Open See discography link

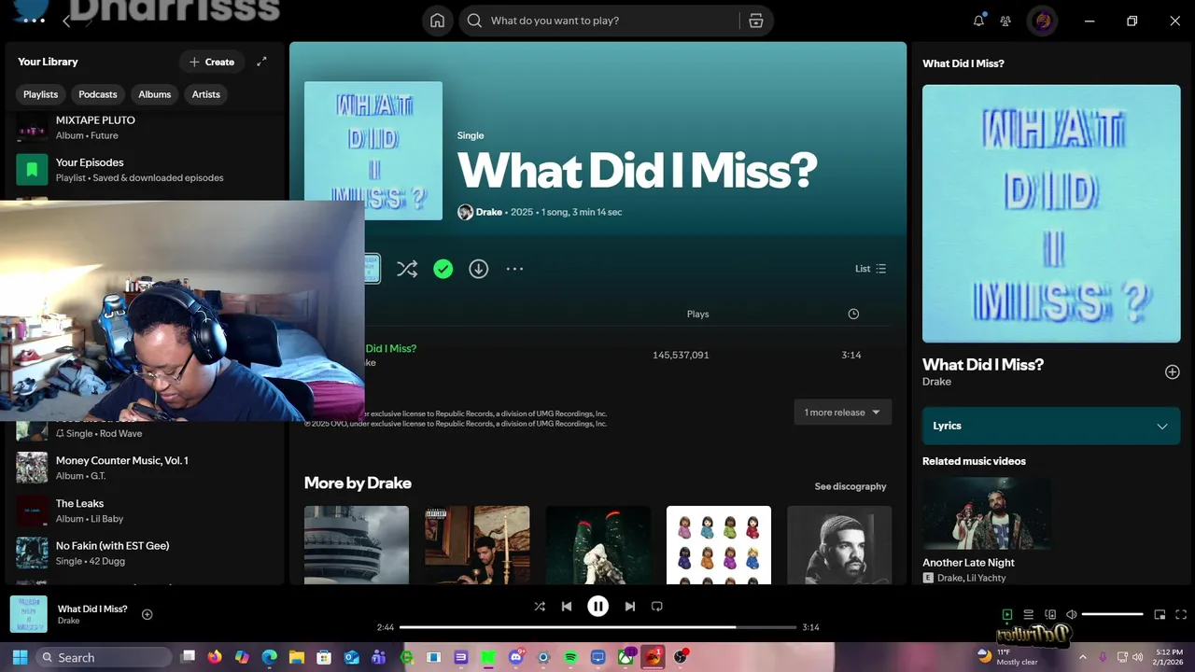851,486
